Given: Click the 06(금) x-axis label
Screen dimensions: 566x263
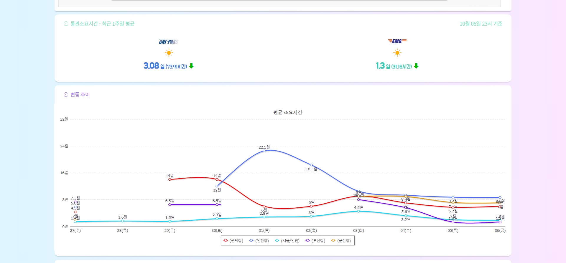Looking at the screenshot, I should pyautogui.click(x=500, y=230).
